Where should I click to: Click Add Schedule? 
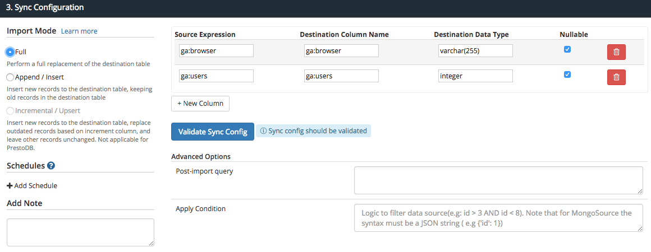[x=32, y=186]
